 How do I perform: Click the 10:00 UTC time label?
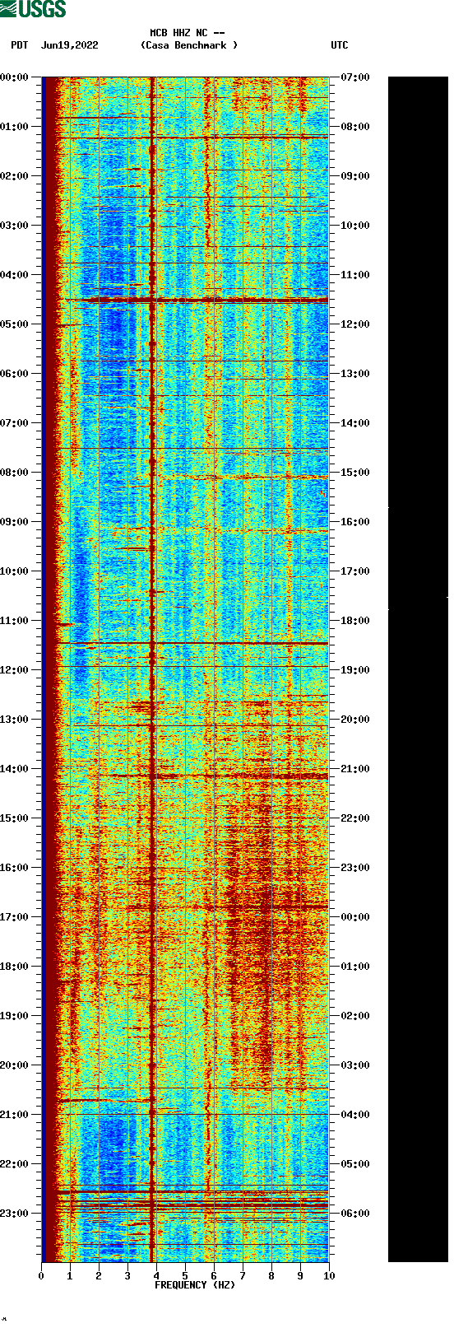[355, 226]
